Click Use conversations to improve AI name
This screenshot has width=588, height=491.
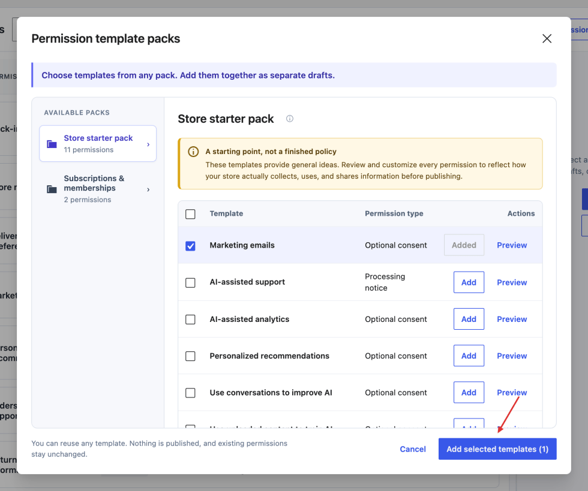(x=271, y=393)
